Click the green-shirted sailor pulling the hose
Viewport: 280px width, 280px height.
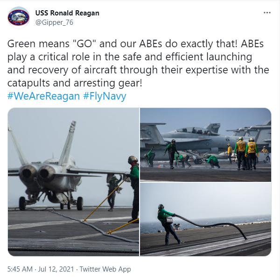click(169, 224)
